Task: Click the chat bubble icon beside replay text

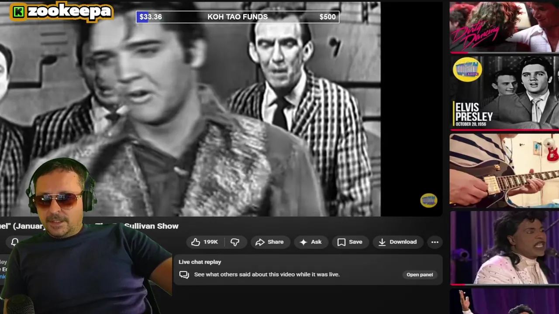Action: click(184, 275)
